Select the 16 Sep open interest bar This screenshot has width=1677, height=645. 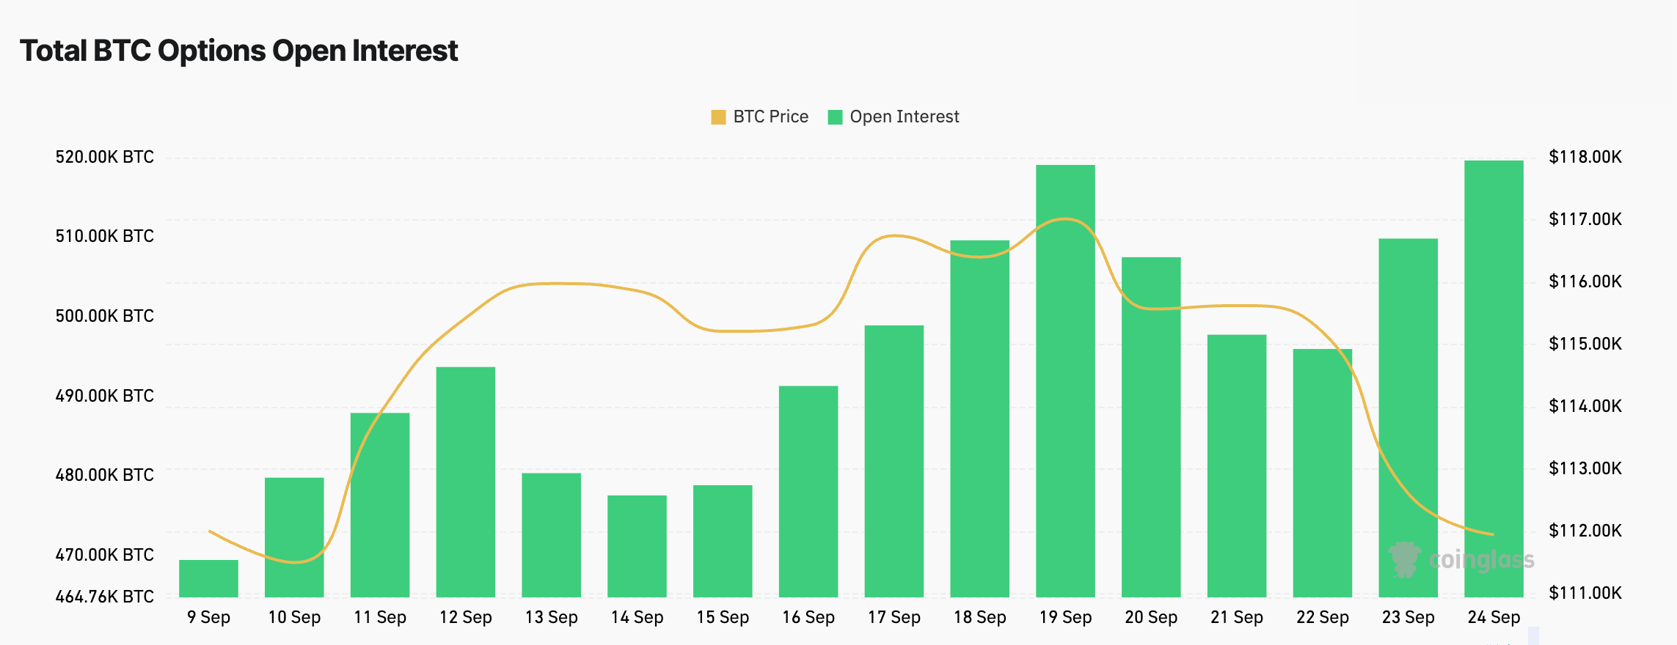point(808,491)
